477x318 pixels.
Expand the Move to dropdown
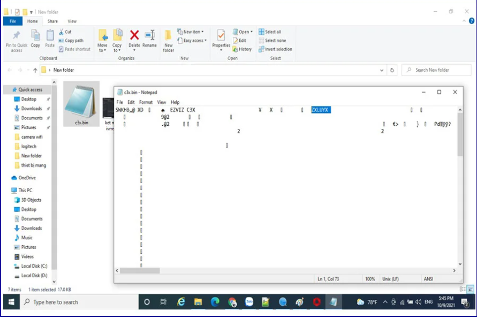click(x=102, y=49)
